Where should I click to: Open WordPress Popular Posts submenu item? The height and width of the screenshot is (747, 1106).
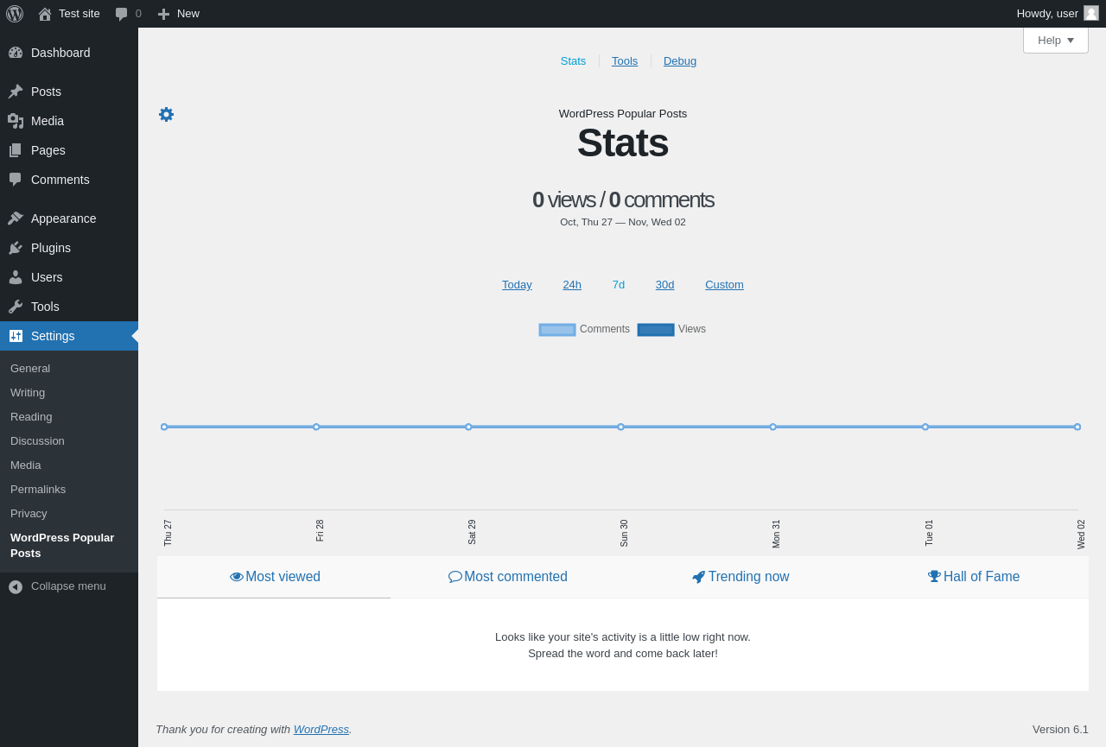(69, 546)
